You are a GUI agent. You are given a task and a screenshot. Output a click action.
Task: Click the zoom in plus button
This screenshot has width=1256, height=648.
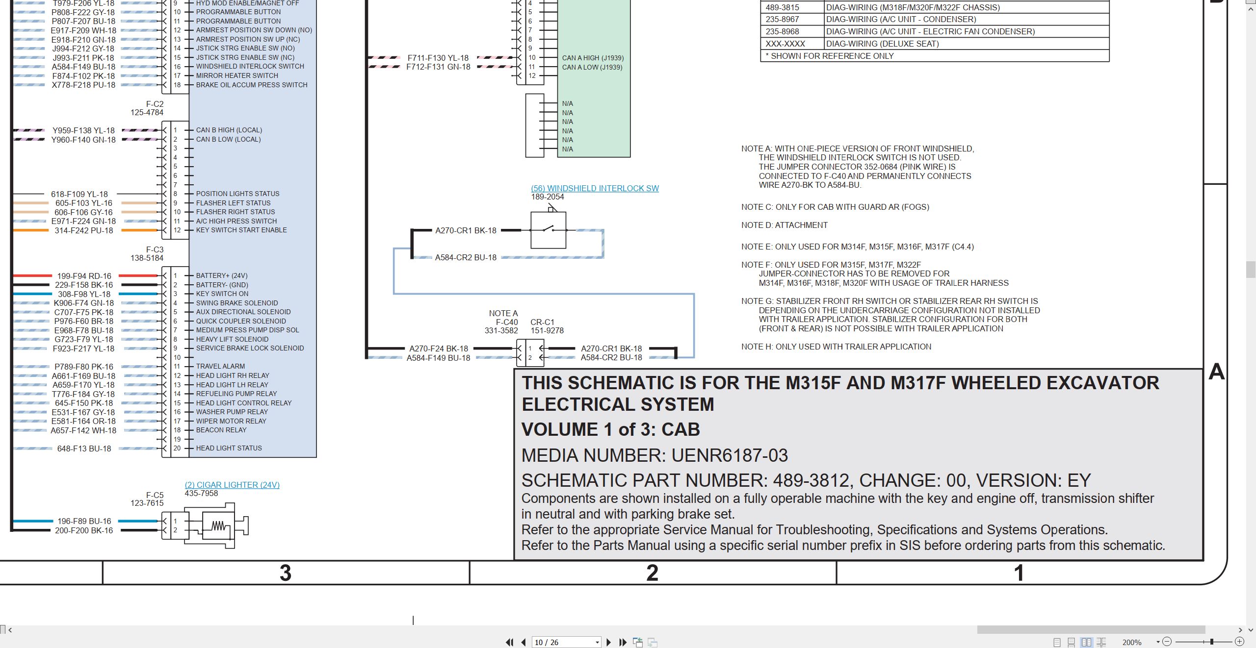(x=1240, y=642)
